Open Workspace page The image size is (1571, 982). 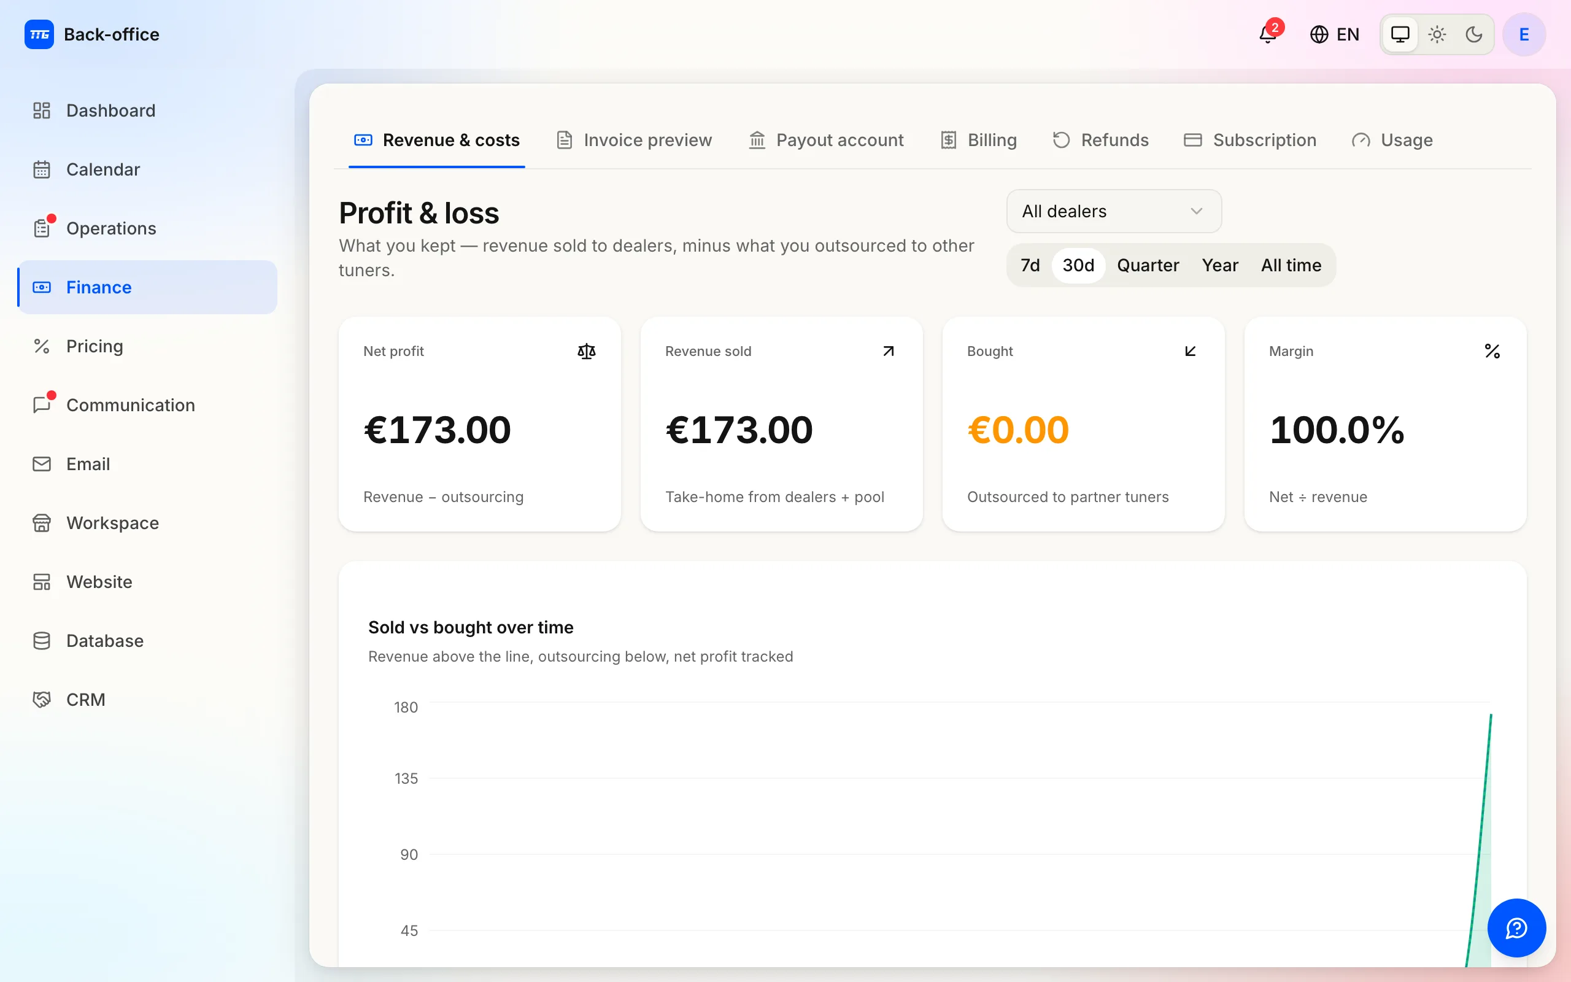click(x=147, y=523)
